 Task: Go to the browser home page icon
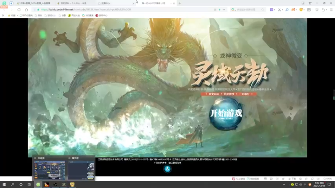click(x=26, y=10)
